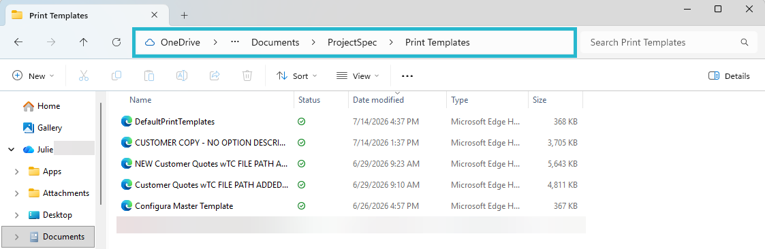
Task: Click the Search Print Templates field
Action: coord(669,42)
